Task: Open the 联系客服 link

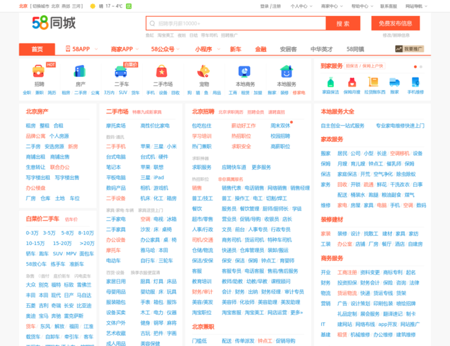Action: 388,6
